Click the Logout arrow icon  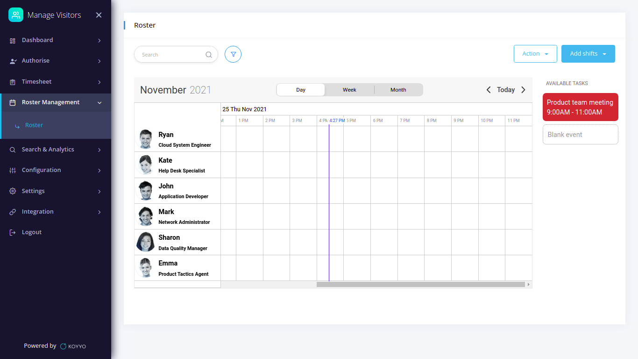(x=13, y=233)
